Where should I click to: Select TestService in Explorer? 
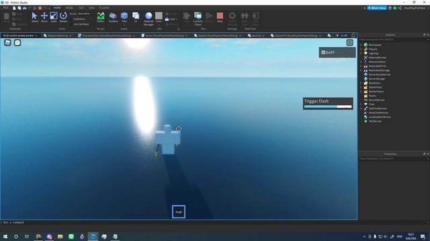(375, 121)
